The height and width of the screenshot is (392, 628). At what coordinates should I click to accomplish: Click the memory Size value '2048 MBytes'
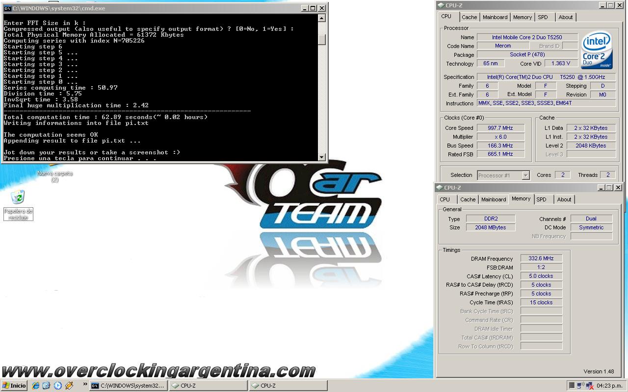(x=491, y=227)
